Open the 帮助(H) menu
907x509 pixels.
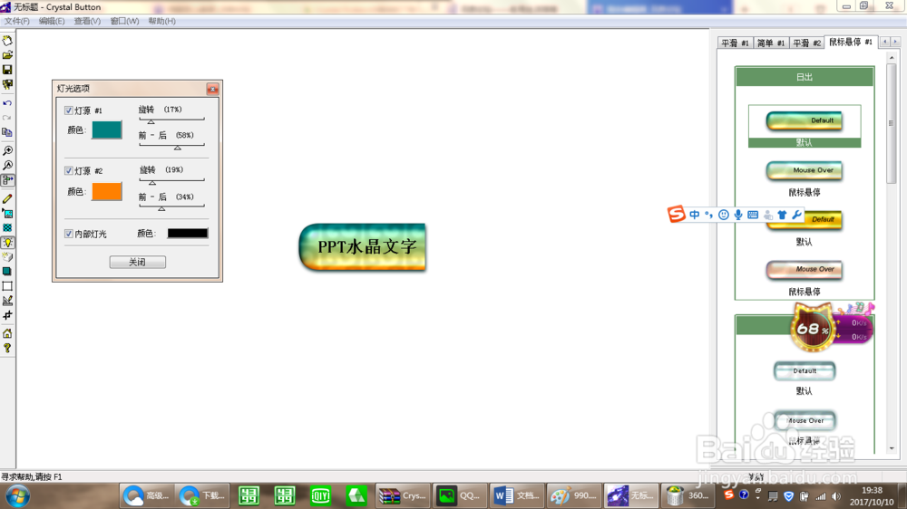pos(162,21)
